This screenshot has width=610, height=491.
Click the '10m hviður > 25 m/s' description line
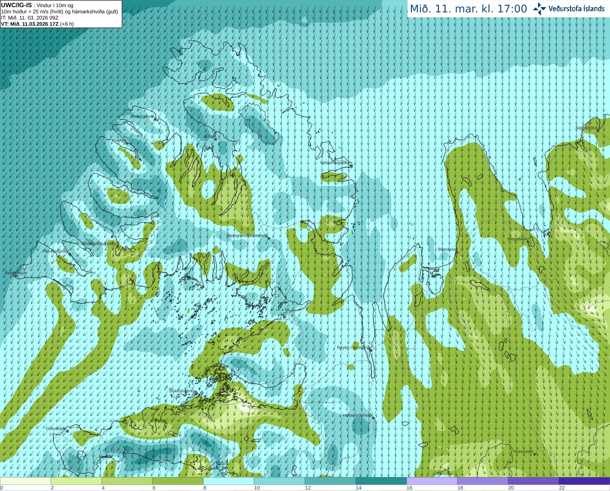(60, 11)
